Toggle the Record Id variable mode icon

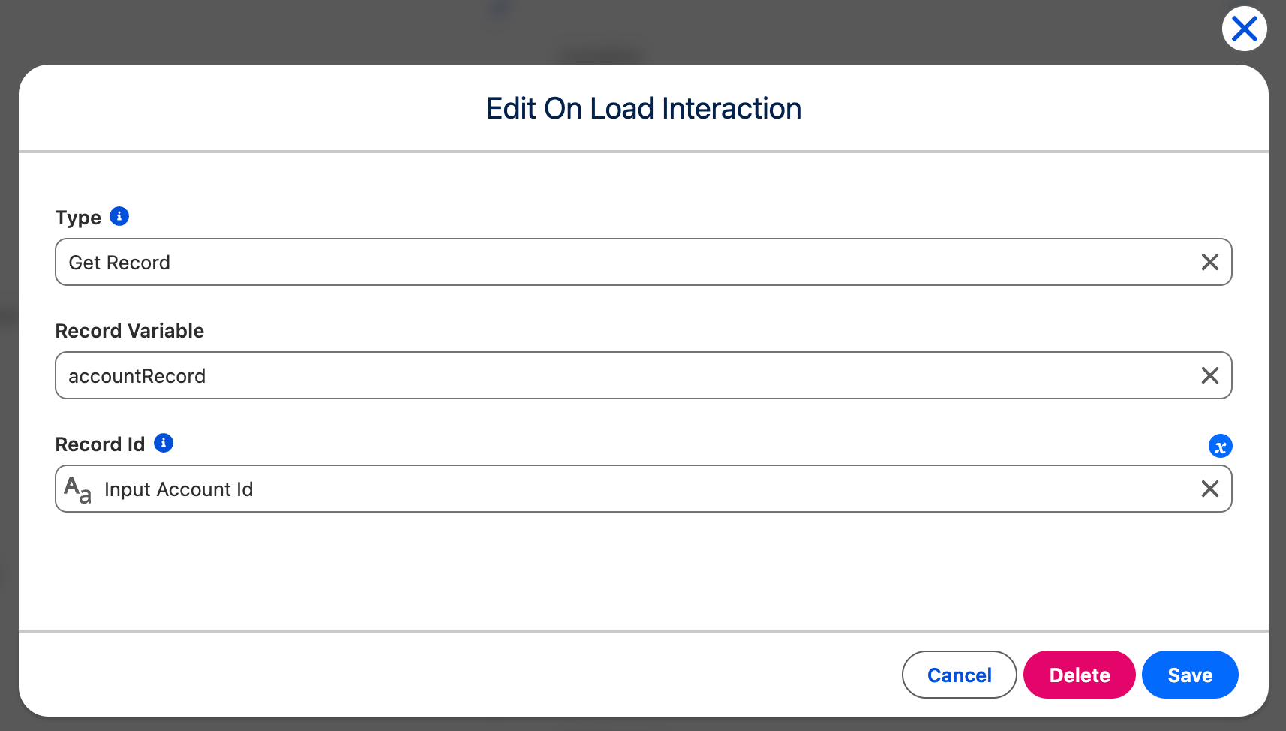pyautogui.click(x=1220, y=446)
